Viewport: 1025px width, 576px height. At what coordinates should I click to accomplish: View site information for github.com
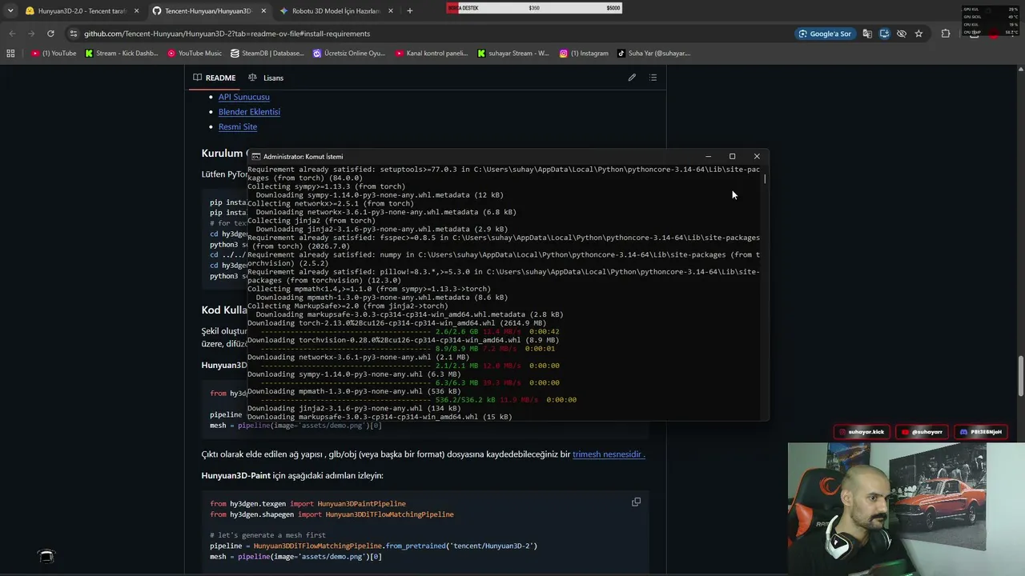click(x=74, y=34)
